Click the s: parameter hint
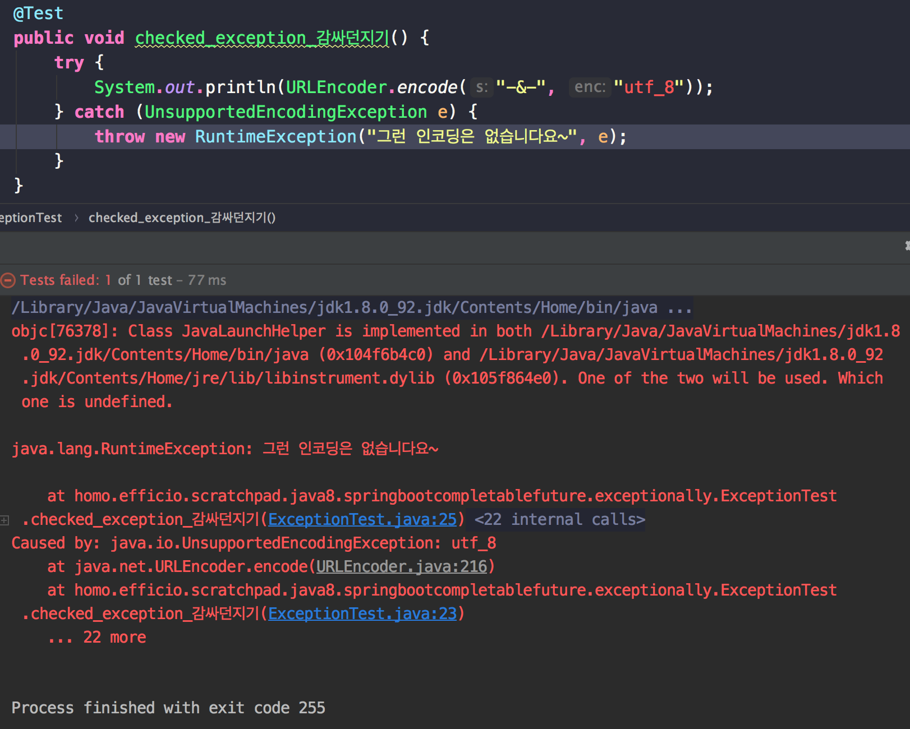The image size is (910, 729). point(481,87)
